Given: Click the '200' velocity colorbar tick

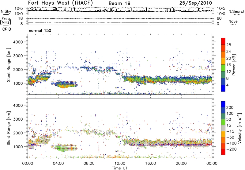Looking at the screenshot, I should pos(230,107).
